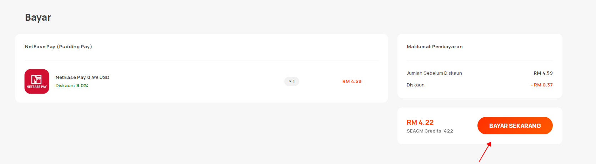The image size is (596, 164).
Task: Click the green Diskaun: 8.0% label
Action: click(x=72, y=86)
